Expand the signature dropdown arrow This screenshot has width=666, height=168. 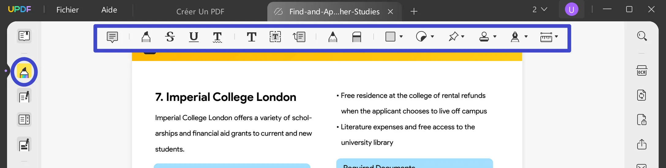pyautogui.click(x=526, y=37)
